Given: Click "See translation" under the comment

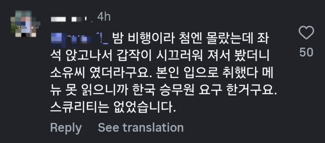Looking at the screenshot, I should click(x=141, y=128).
